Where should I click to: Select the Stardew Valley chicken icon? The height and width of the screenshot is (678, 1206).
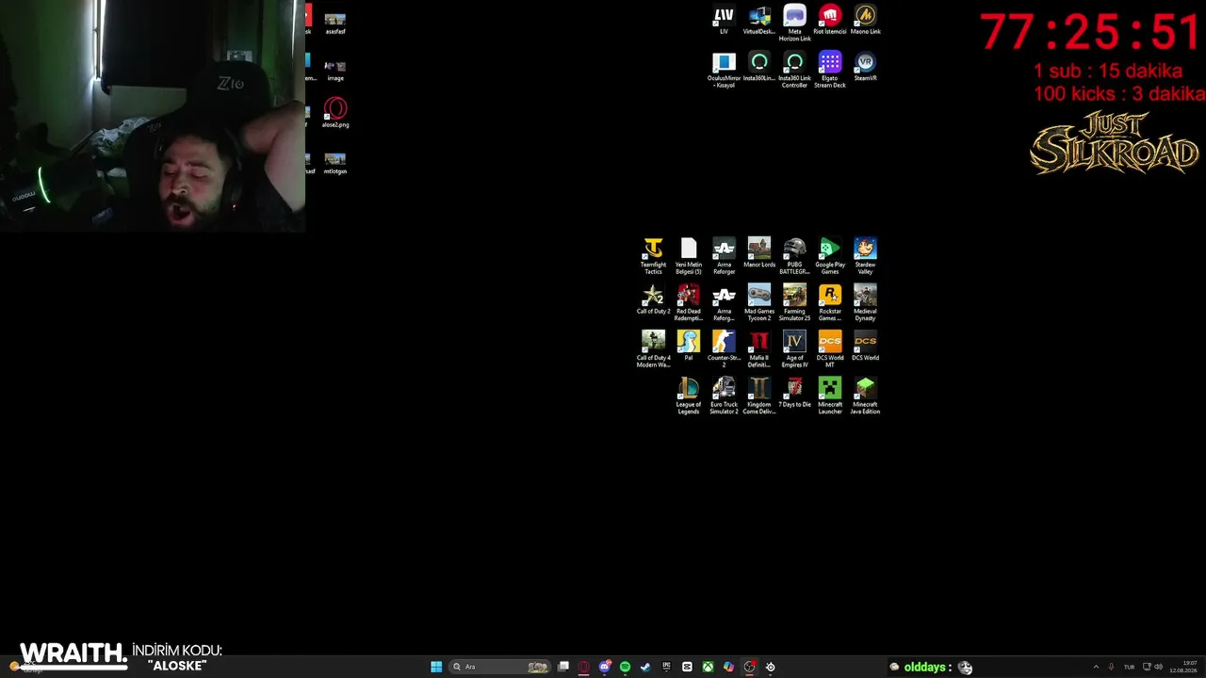point(865,255)
